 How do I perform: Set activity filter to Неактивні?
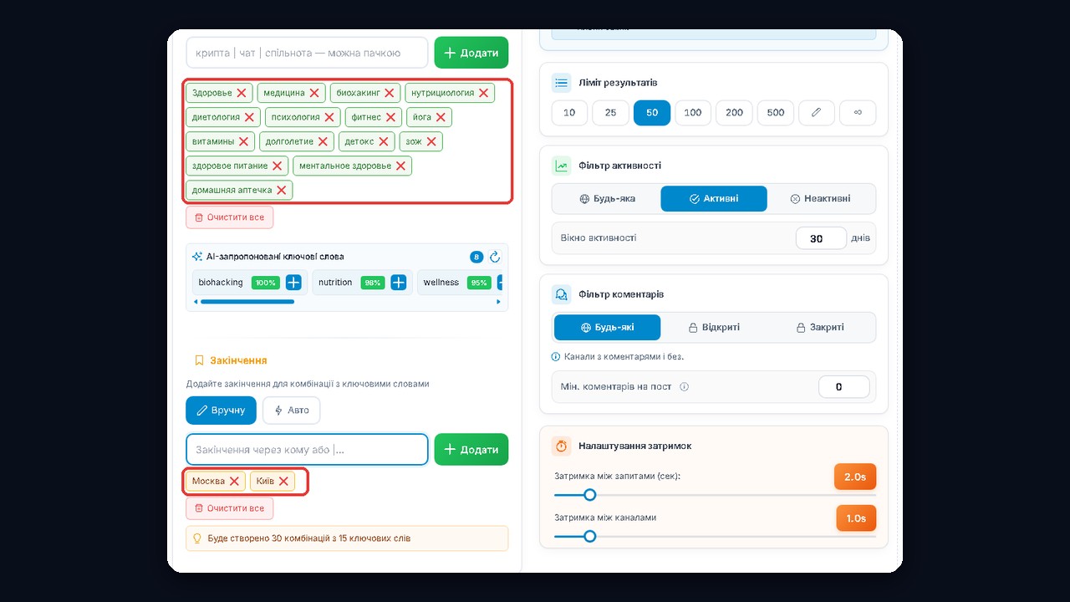tap(821, 199)
